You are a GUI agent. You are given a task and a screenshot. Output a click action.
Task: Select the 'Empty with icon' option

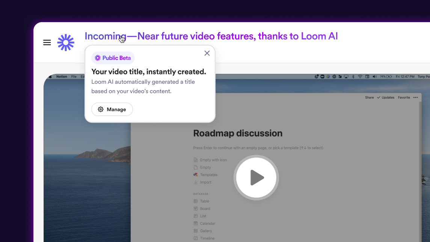(x=210, y=160)
